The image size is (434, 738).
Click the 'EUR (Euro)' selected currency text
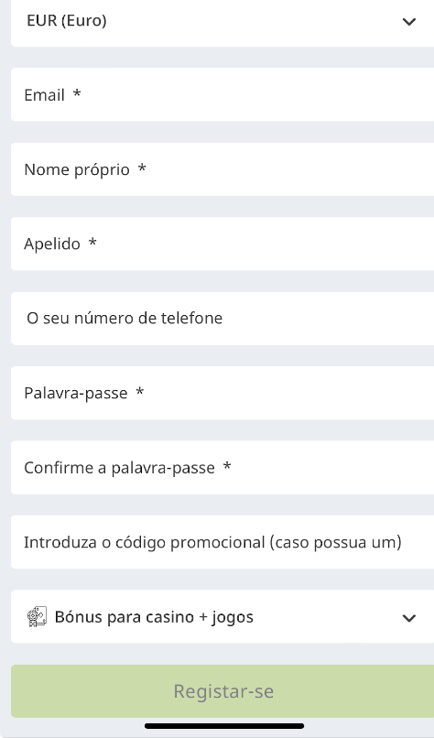[x=67, y=21]
